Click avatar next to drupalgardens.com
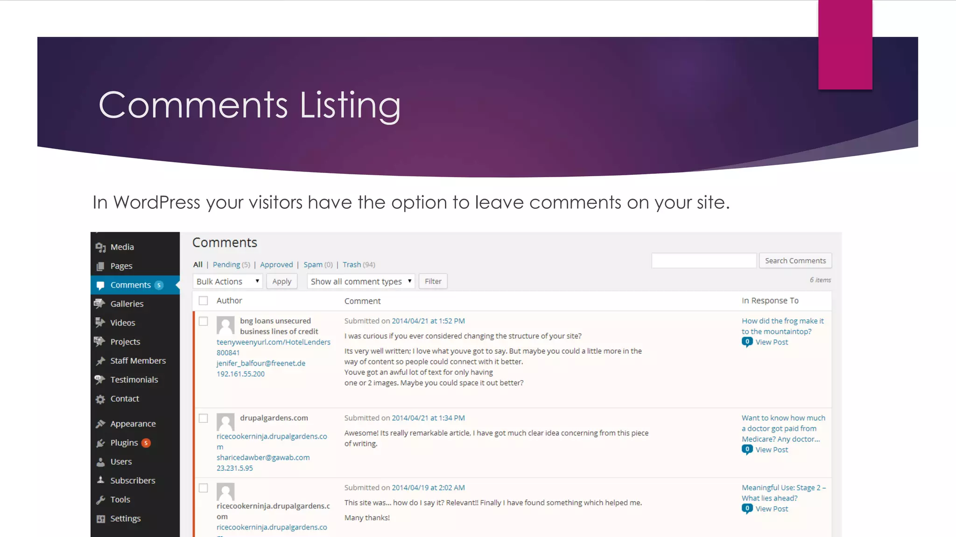Viewport: 956px width, 537px height. click(x=225, y=422)
